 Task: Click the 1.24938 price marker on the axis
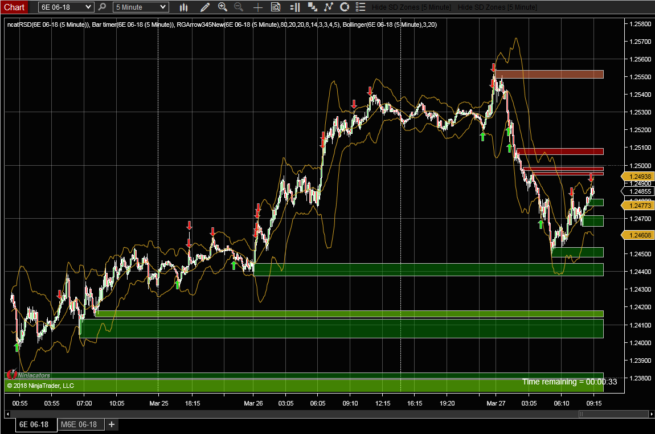click(638, 177)
